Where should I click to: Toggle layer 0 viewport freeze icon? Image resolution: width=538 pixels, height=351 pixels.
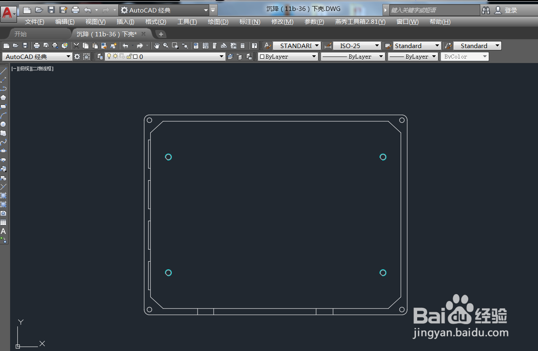pos(122,57)
